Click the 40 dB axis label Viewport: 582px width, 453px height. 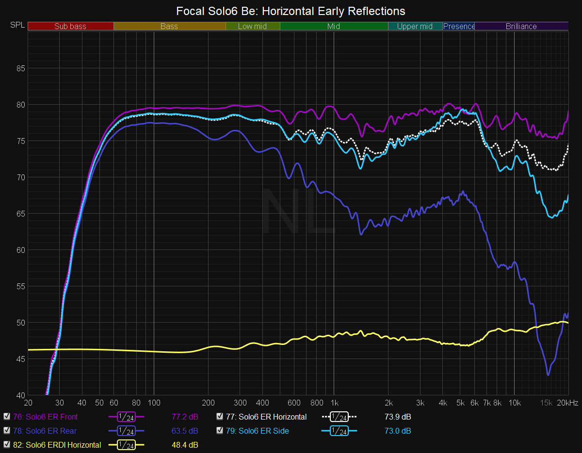tap(20, 395)
